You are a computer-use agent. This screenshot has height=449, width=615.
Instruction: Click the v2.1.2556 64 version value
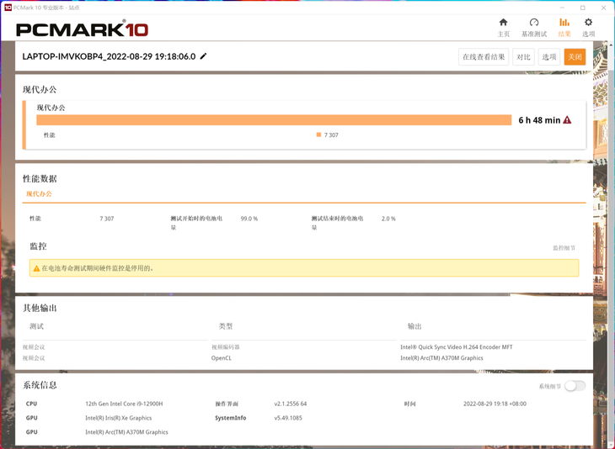pyautogui.click(x=291, y=404)
